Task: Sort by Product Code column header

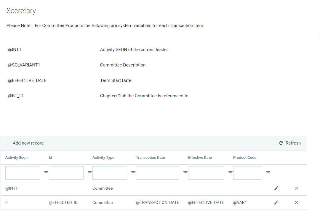Action: click(244, 158)
